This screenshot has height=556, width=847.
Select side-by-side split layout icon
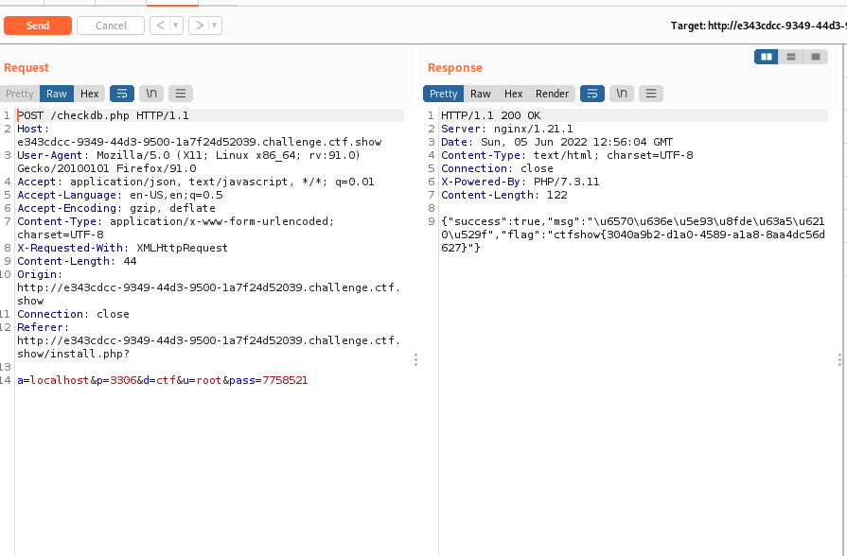click(x=766, y=57)
